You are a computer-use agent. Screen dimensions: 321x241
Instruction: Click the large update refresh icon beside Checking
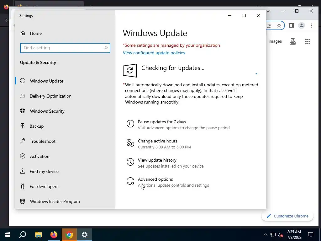[x=130, y=71]
